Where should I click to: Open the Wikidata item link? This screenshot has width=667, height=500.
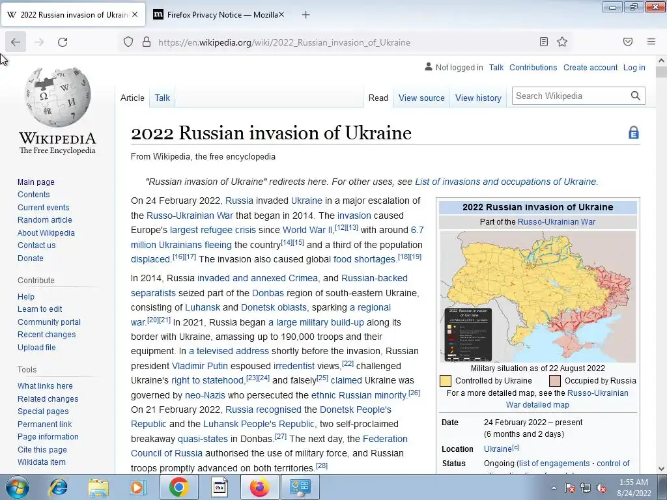[x=41, y=462]
